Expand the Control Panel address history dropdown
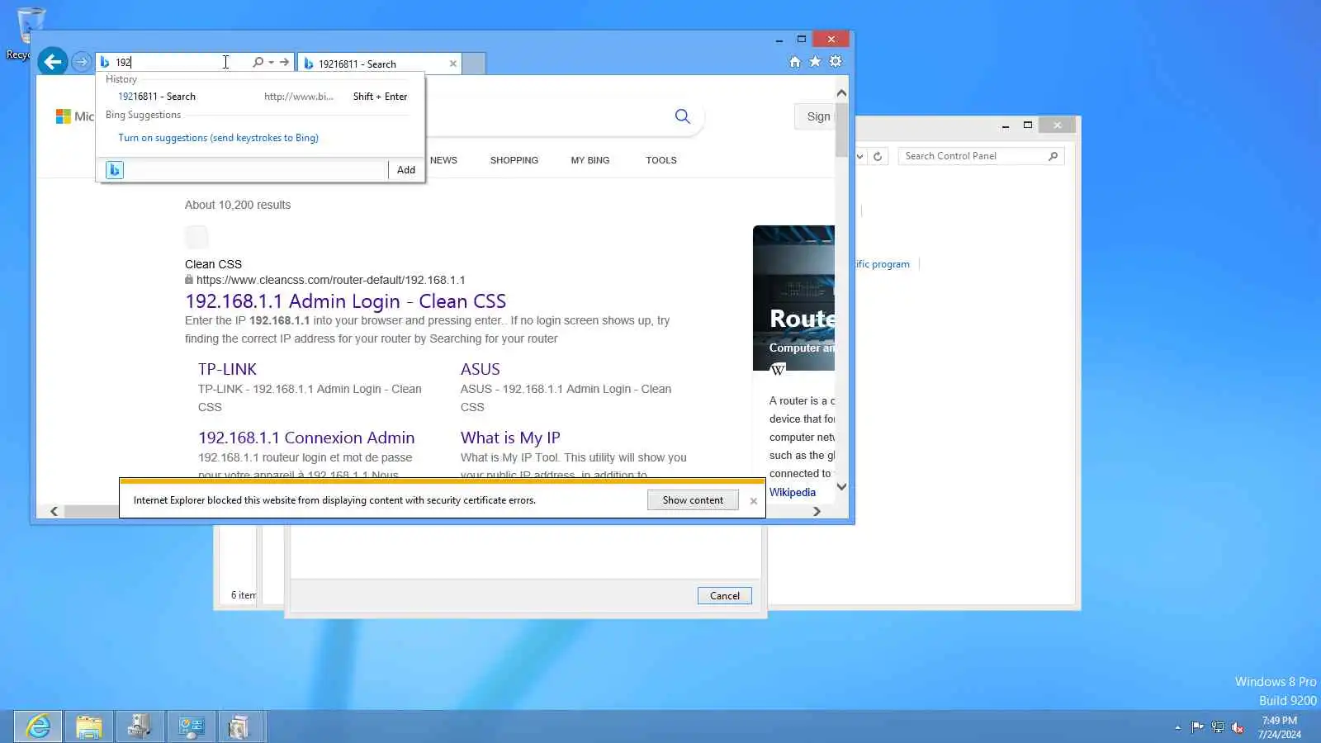This screenshot has width=1321, height=743. click(x=859, y=156)
